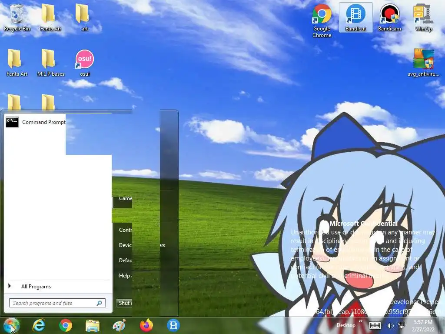Screen dimensions: 445x334
Task: Click the magnifier icon in Start search
Action: [x=100, y=303]
